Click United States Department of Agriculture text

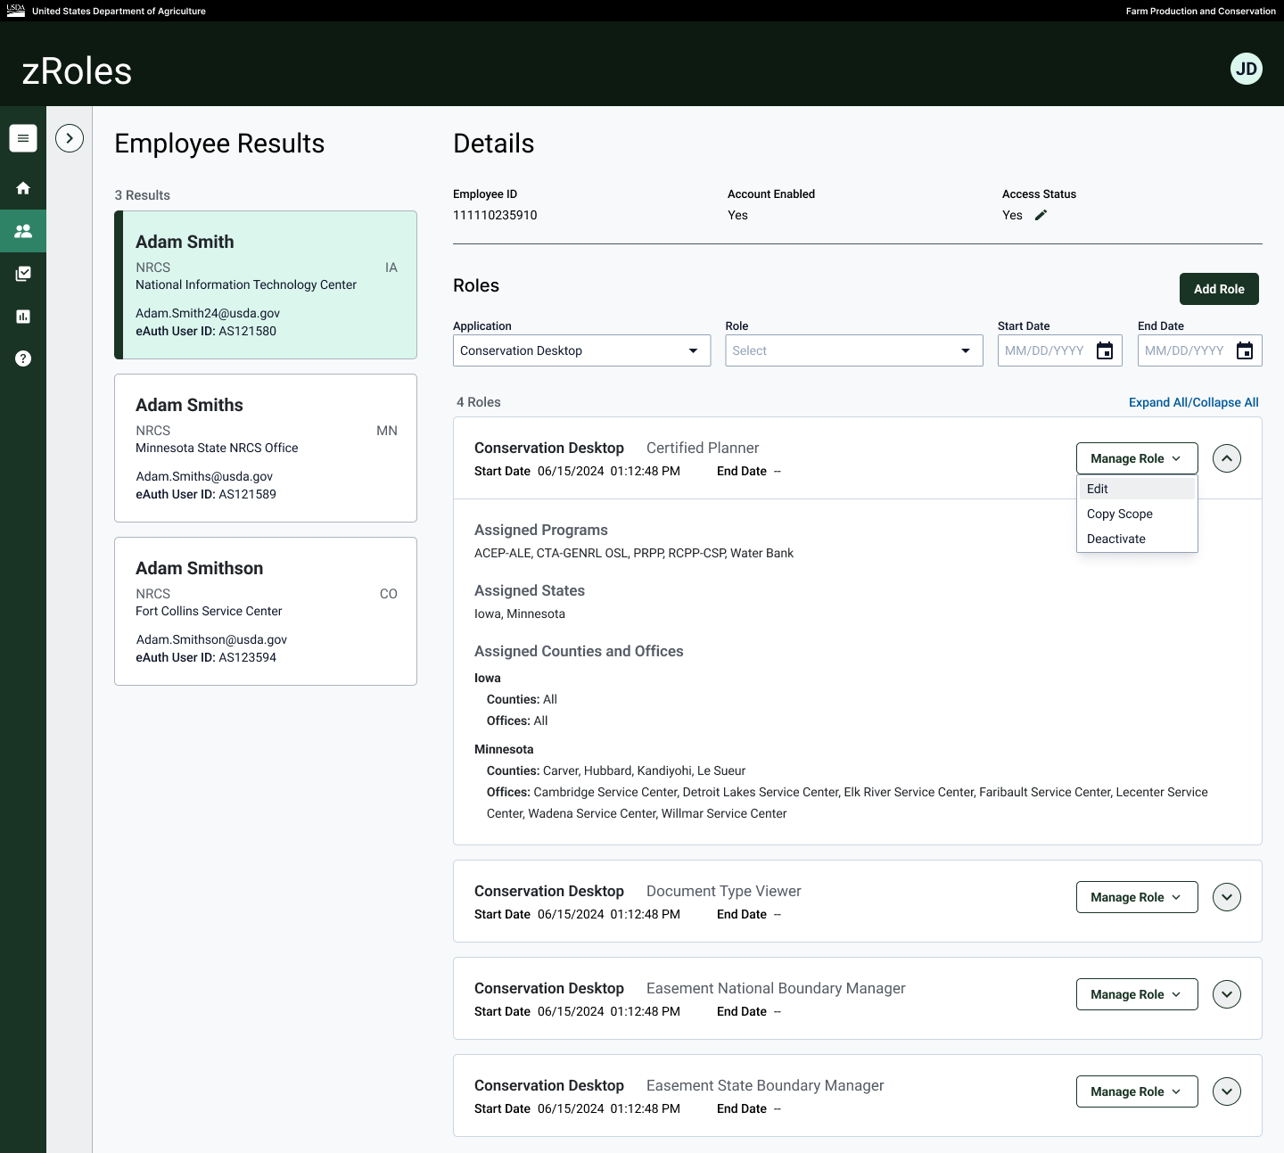pos(119,11)
